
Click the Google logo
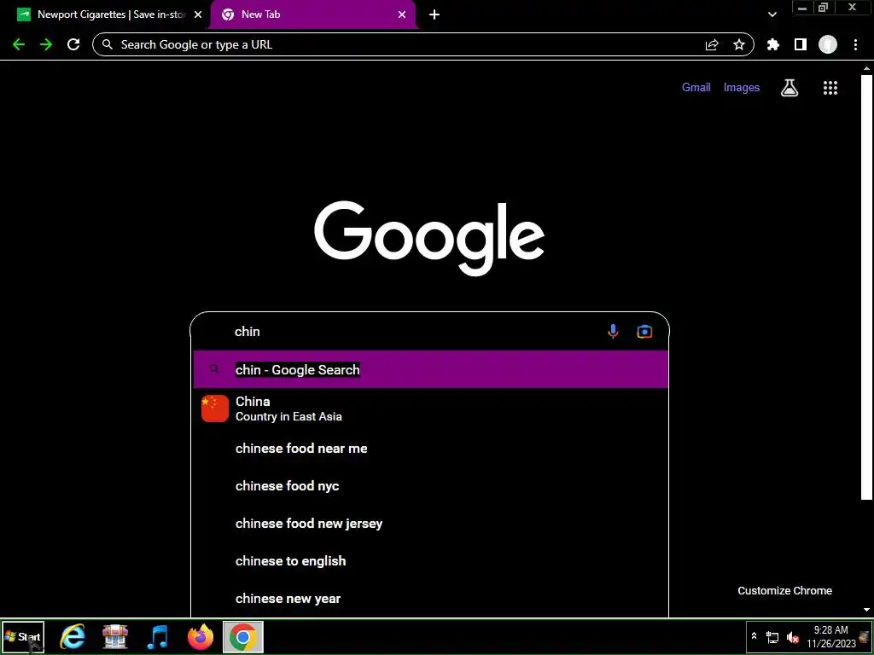[429, 239]
